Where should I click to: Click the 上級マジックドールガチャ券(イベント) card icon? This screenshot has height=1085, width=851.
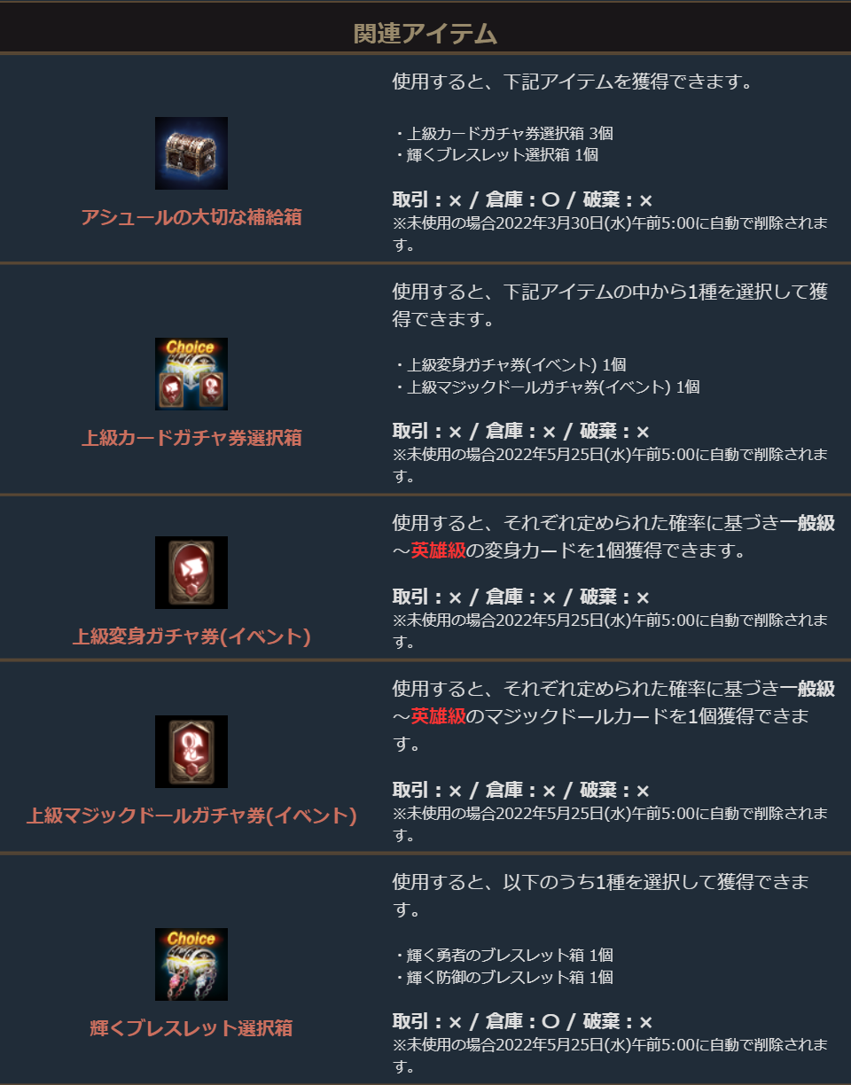click(191, 752)
